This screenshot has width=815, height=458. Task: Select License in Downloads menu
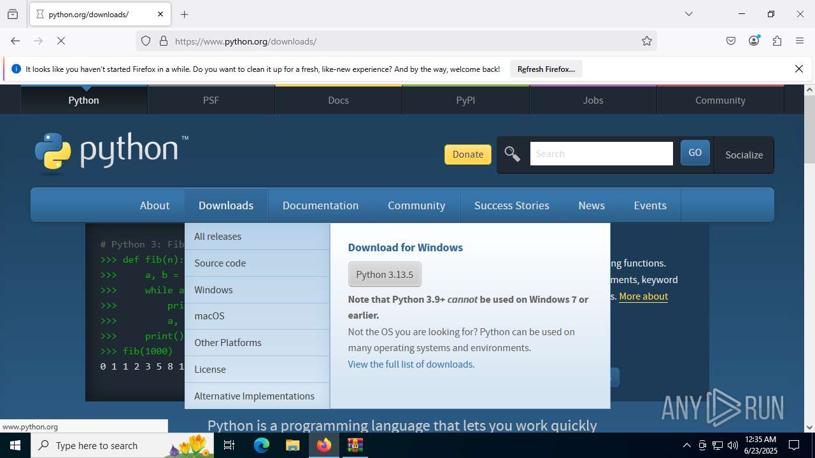pos(257,369)
